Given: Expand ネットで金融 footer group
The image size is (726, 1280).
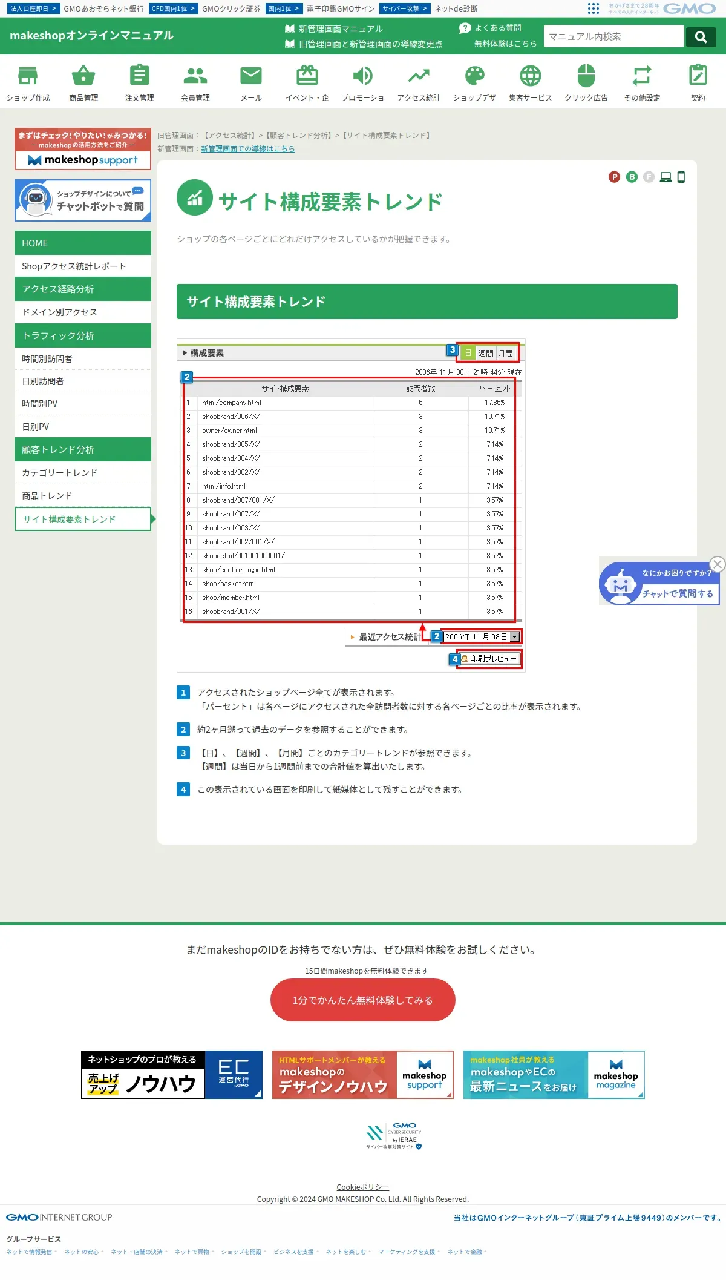Looking at the screenshot, I should tap(467, 1252).
